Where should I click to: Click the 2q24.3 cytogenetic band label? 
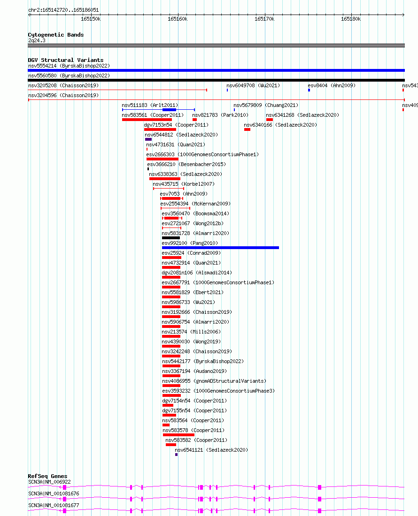click(37, 41)
